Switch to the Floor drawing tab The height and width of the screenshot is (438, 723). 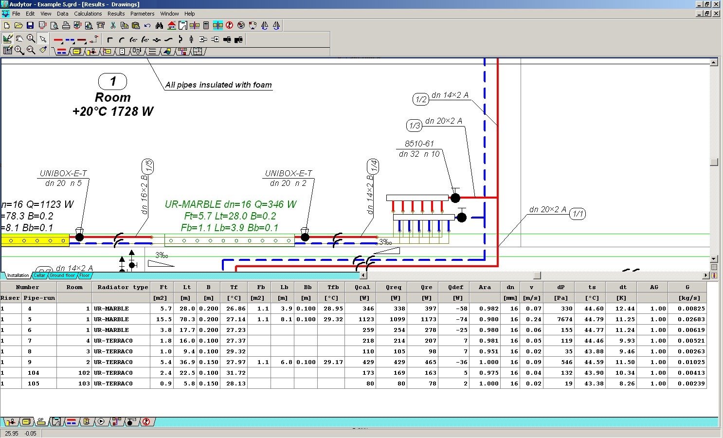(x=85, y=275)
